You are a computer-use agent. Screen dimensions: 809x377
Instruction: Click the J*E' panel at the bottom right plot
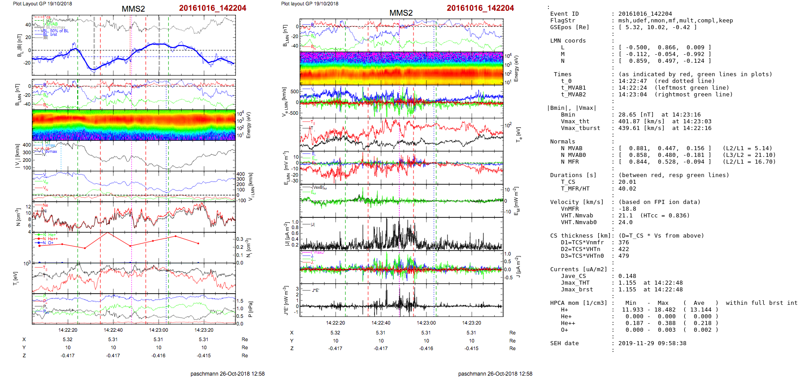[x=401, y=300]
